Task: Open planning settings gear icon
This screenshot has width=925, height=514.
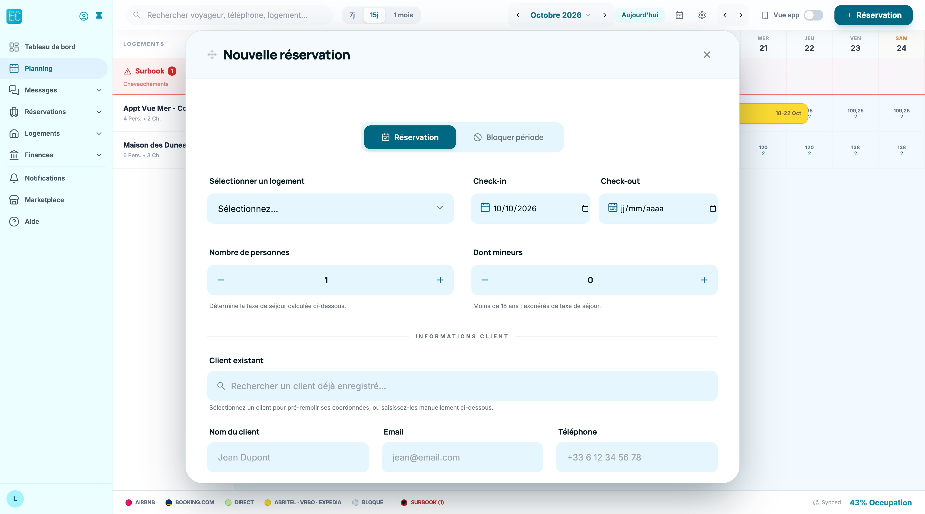Action: coord(702,15)
